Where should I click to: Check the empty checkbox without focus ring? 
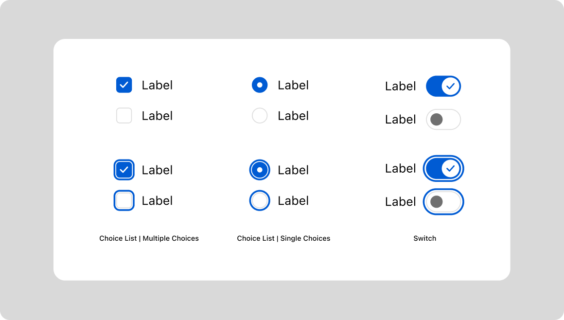point(124,116)
